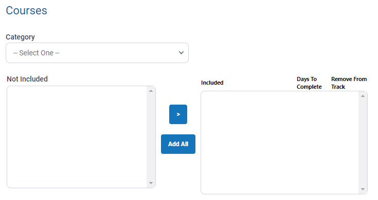This screenshot has width=378, height=200.
Task: Click the Included column header label
Action: [x=212, y=83]
